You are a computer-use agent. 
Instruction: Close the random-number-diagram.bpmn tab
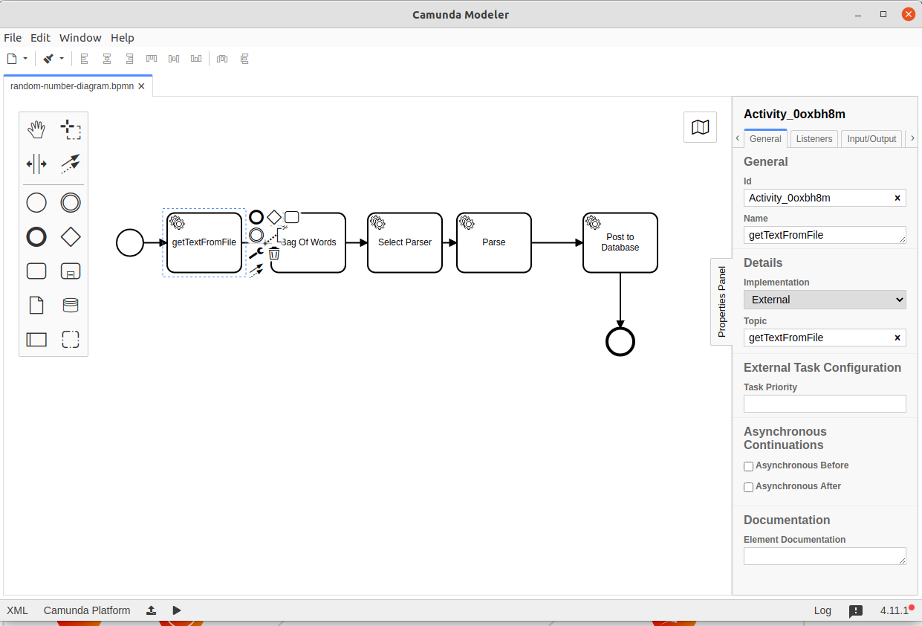141,86
